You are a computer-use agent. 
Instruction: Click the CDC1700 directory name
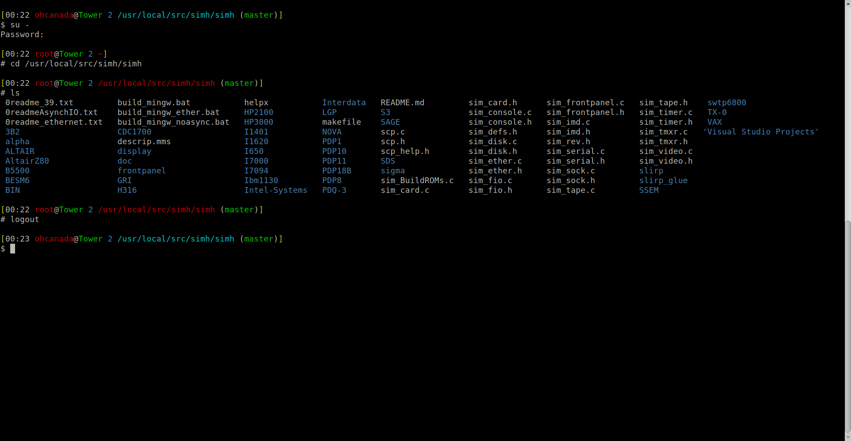point(134,132)
